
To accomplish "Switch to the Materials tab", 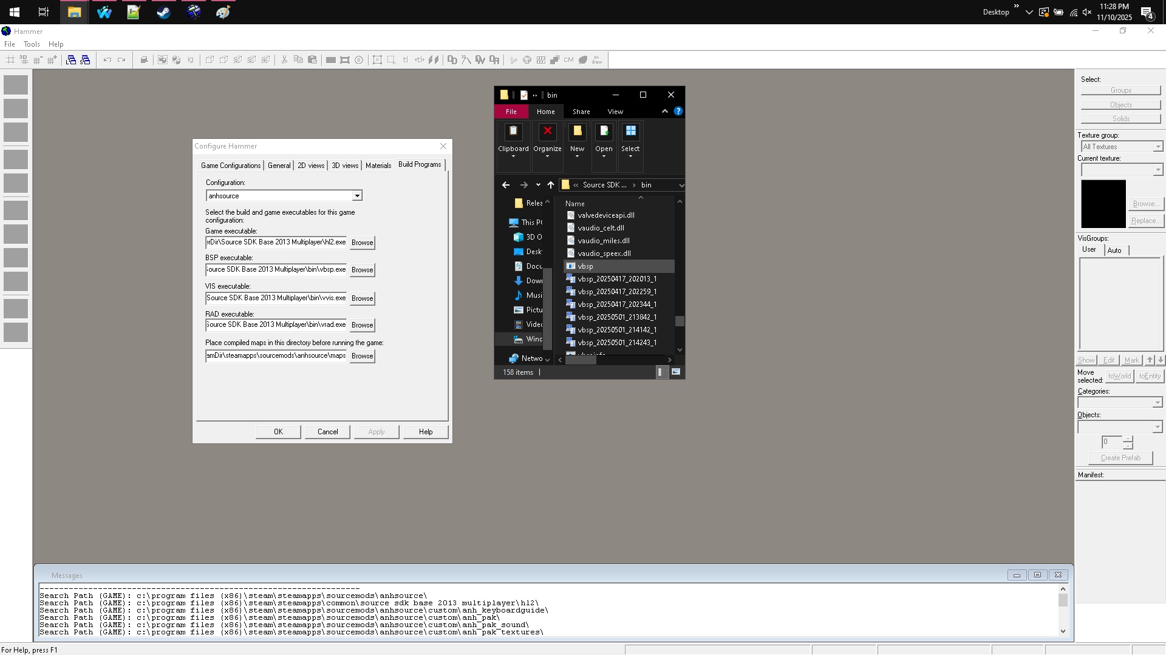I will pos(378,166).
